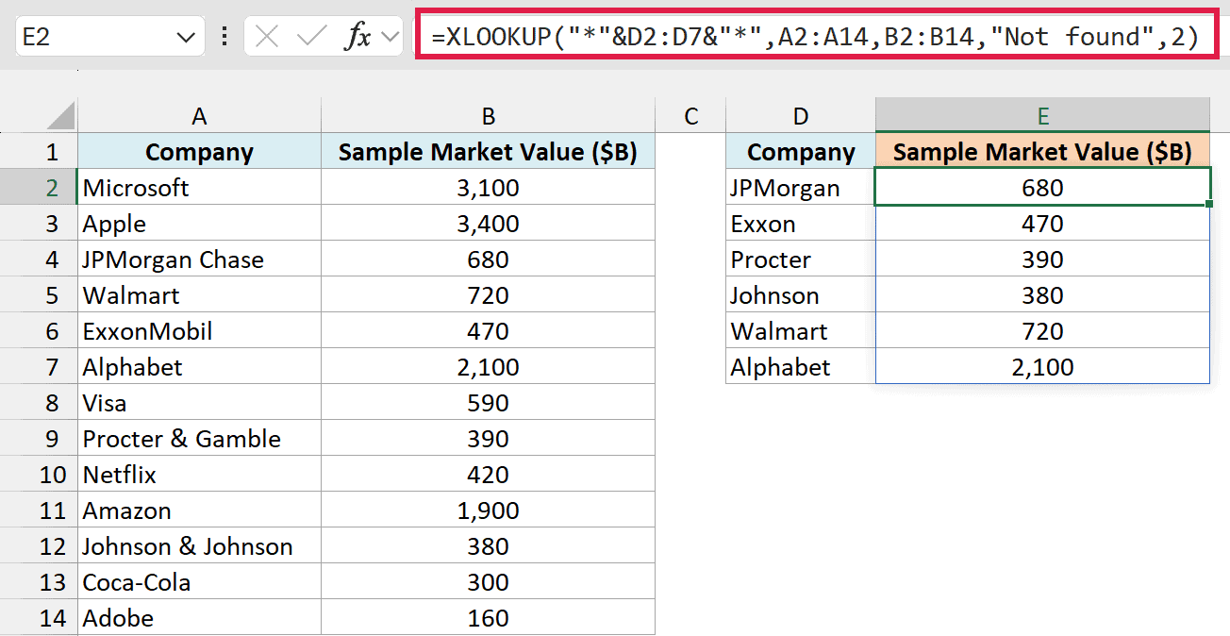
Task: Select column A header
Action: pyautogui.click(x=199, y=116)
